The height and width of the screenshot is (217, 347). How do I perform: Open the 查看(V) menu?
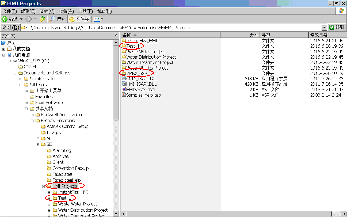(x=47, y=11)
